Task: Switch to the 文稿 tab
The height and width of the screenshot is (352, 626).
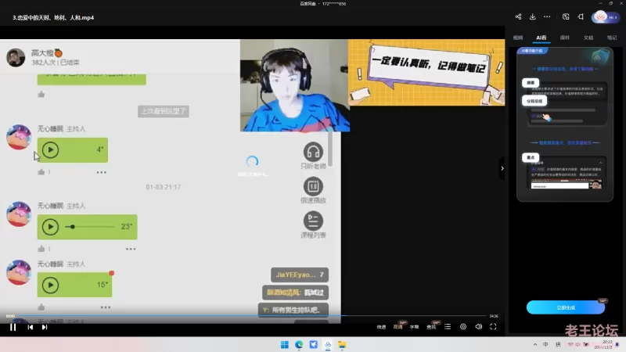Action: (588, 38)
